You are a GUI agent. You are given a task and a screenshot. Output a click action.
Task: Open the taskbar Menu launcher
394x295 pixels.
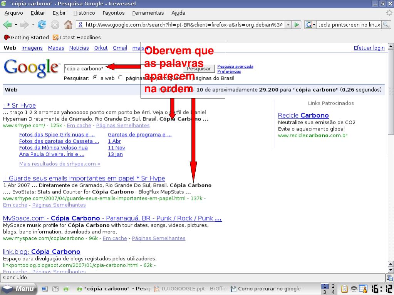pos(18,289)
